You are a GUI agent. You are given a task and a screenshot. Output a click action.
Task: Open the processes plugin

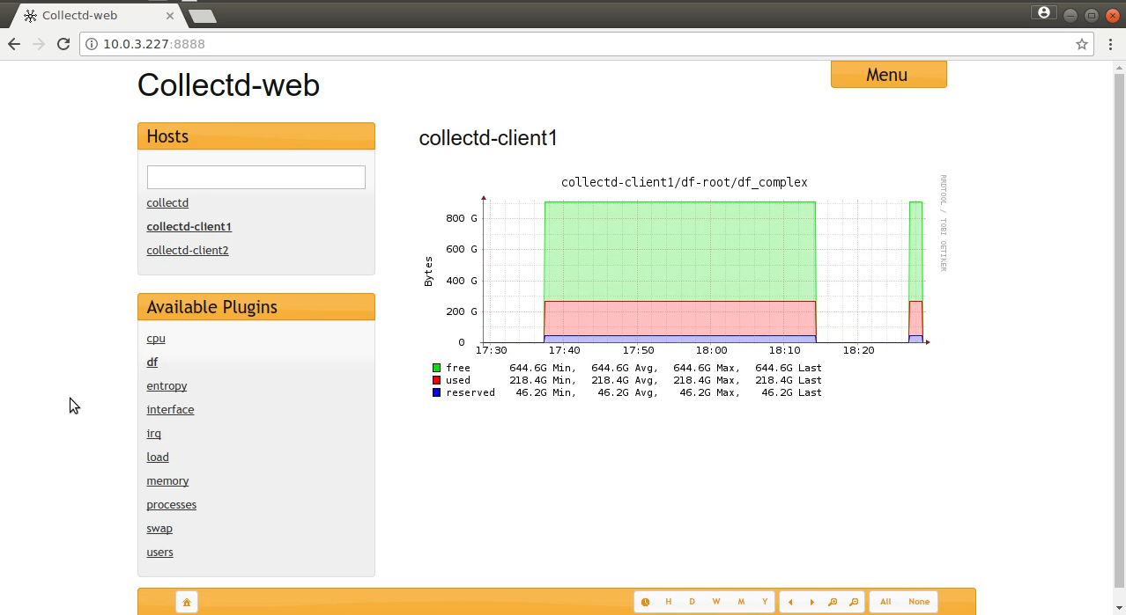click(172, 504)
